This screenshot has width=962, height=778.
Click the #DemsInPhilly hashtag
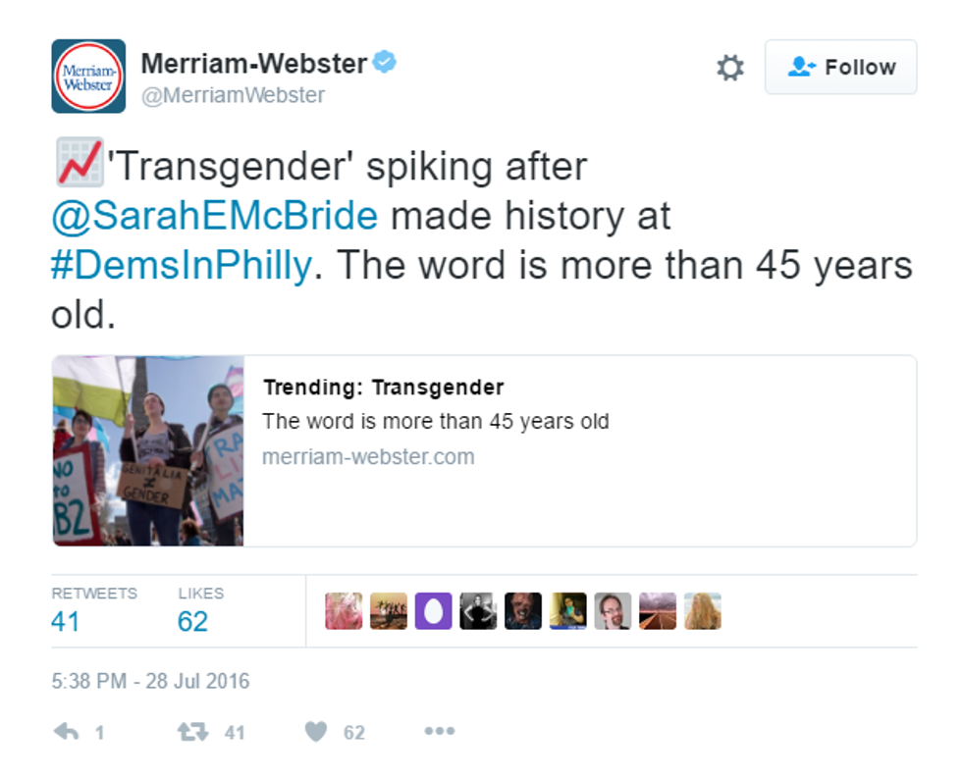(x=181, y=266)
